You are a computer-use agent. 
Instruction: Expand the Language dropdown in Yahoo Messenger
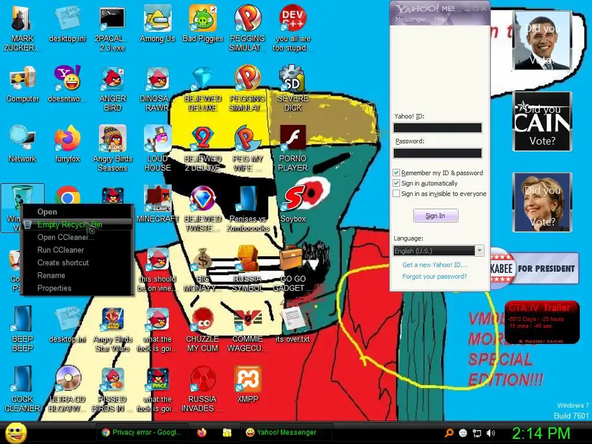click(479, 251)
